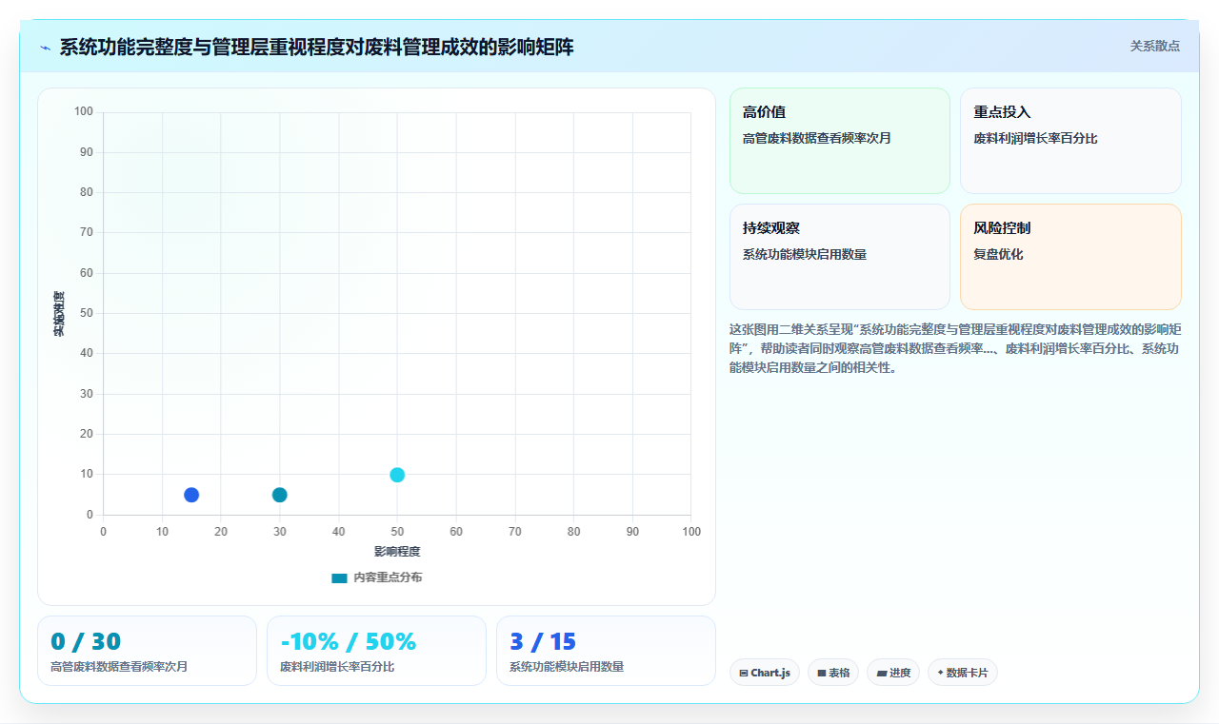Screen dimensions: 1219x724
Task: Select the teal scatter point at x=30
Action: click(280, 495)
